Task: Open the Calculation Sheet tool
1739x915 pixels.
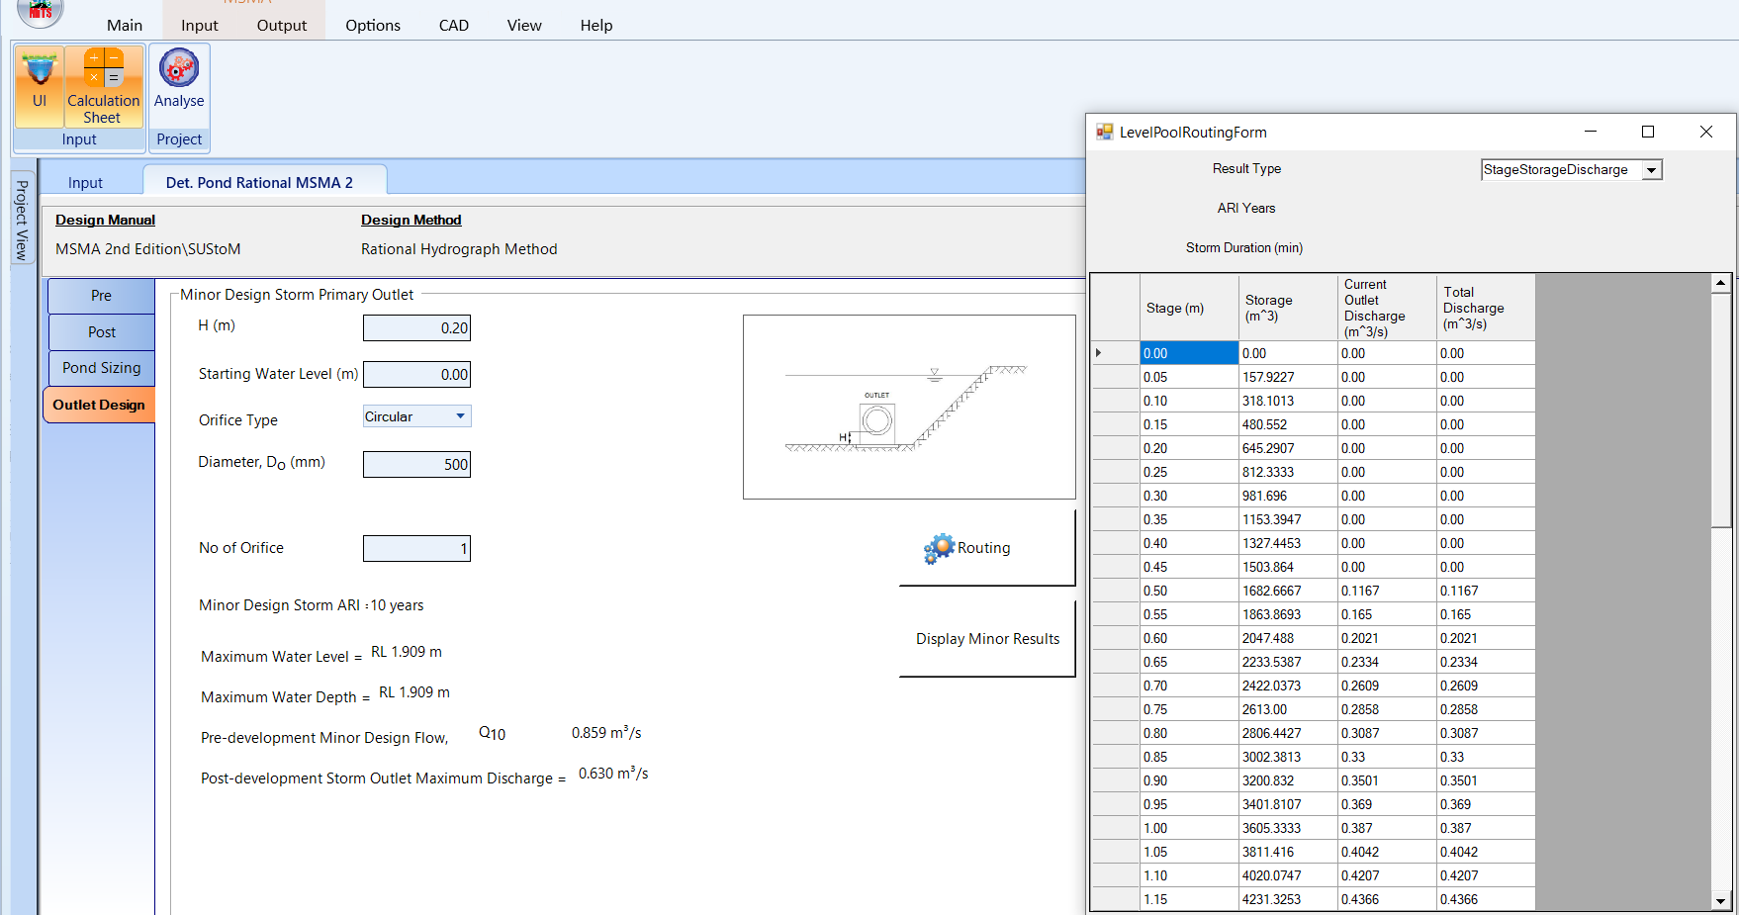Action: [x=104, y=86]
